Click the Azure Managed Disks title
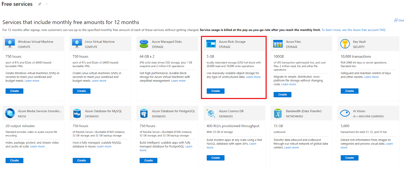Image resolution: width=404 pixels, height=191 pixels. [x=167, y=42]
